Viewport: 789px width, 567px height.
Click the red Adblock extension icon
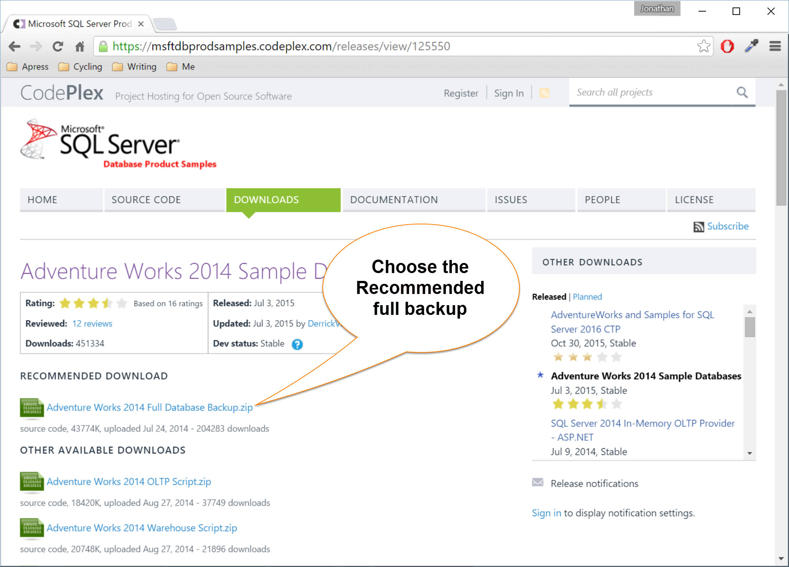(x=727, y=46)
